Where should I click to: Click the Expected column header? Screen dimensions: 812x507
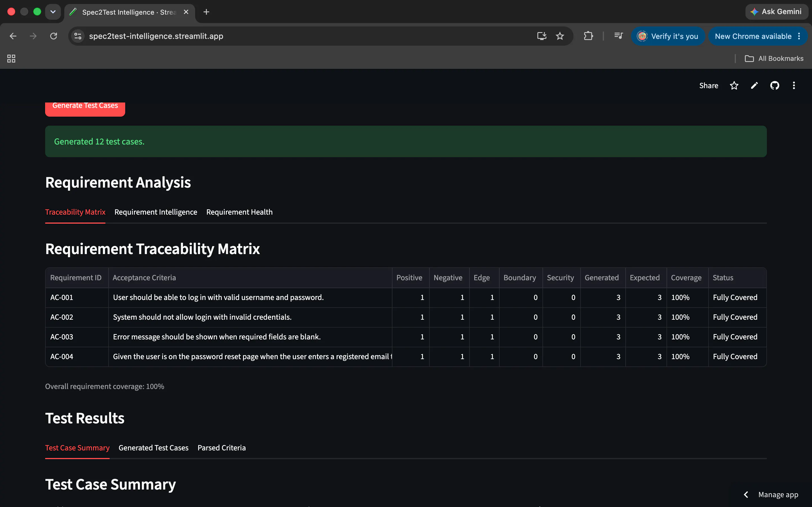point(646,278)
